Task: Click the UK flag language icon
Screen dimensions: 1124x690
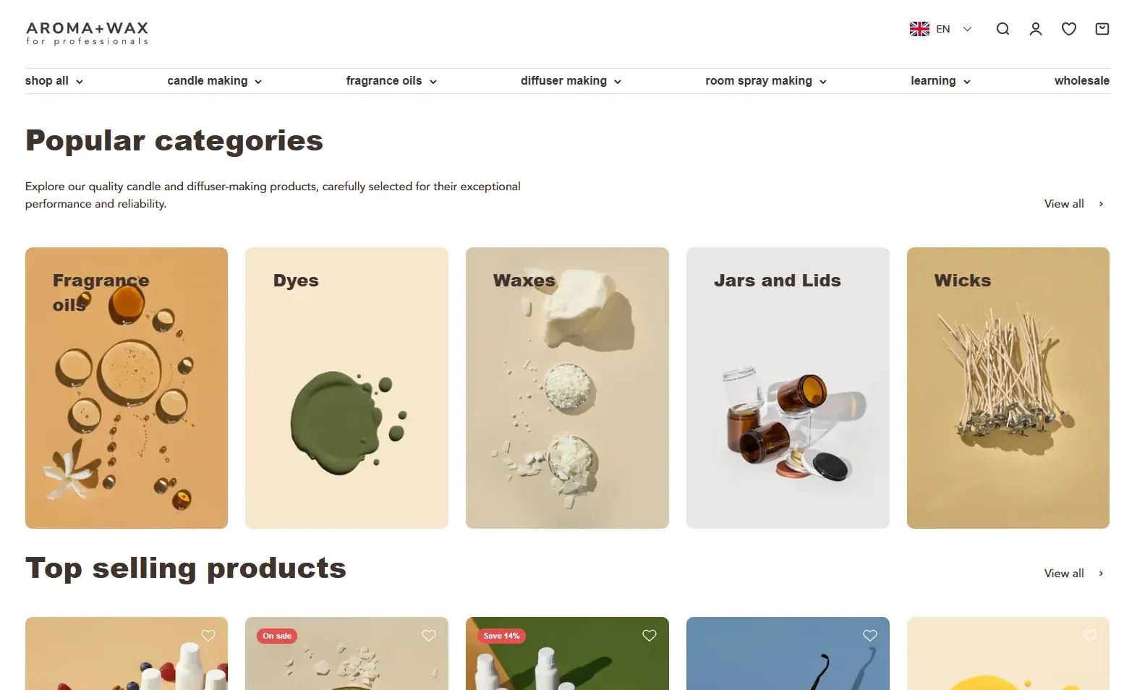Action: tap(919, 29)
